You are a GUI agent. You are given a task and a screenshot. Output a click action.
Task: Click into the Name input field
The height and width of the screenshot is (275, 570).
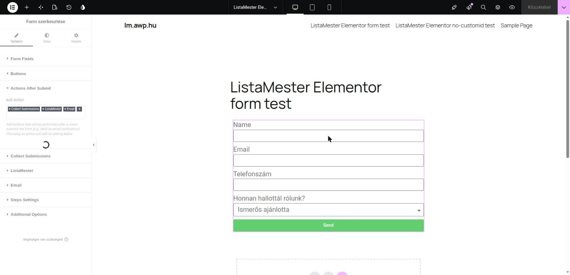(328, 136)
